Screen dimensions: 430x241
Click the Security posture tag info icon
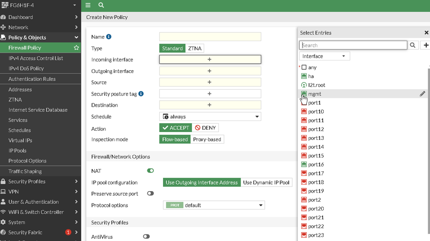click(141, 94)
